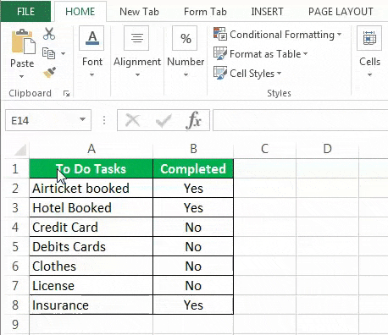
Task: Select the No cell beside Clothes
Action: click(x=193, y=266)
